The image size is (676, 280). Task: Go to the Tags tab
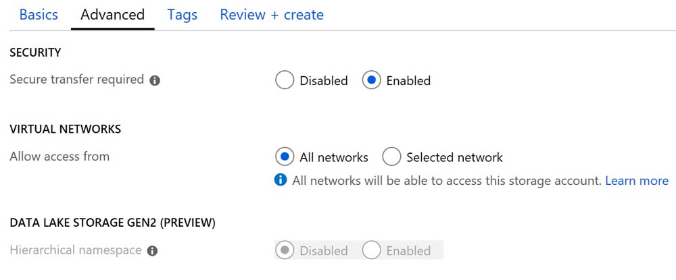click(183, 15)
